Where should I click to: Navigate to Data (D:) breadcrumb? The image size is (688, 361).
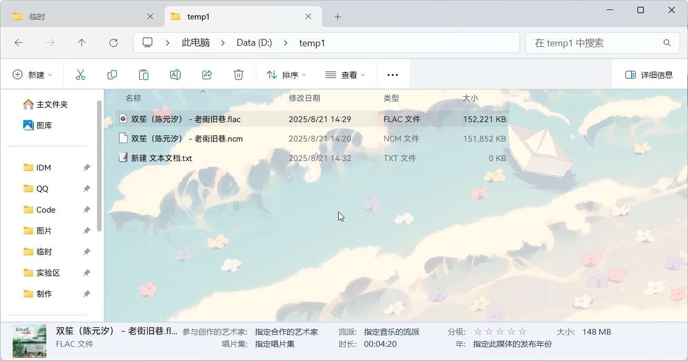[x=254, y=43]
